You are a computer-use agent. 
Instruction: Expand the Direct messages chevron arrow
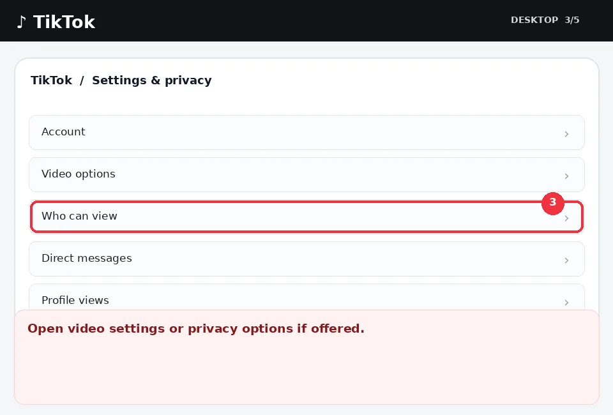[566, 260]
